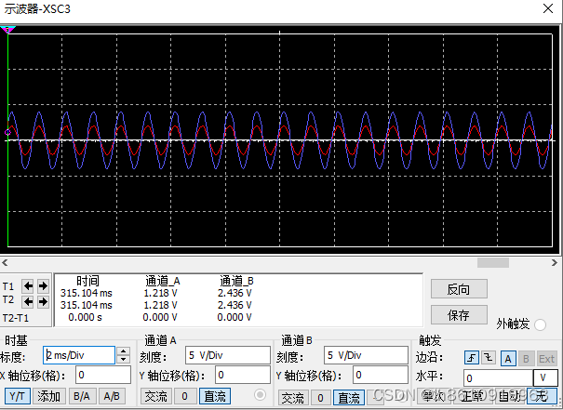The height and width of the screenshot is (410, 563).
Task: Click the T2-T1 time value 0.000 s
Action: click(85, 317)
